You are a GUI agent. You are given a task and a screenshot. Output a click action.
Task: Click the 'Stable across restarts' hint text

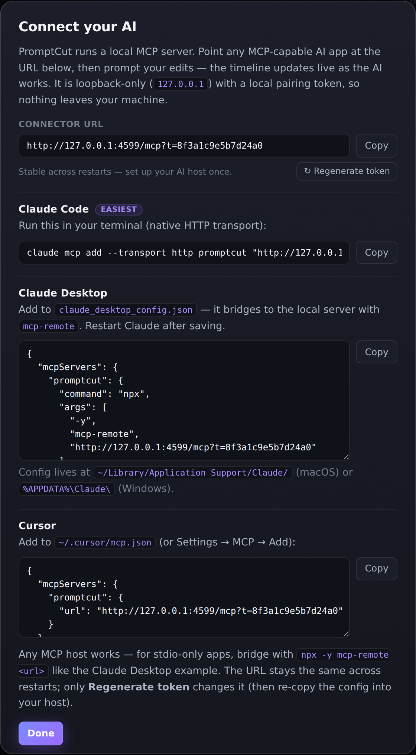pyautogui.click(x=125, y=172)
